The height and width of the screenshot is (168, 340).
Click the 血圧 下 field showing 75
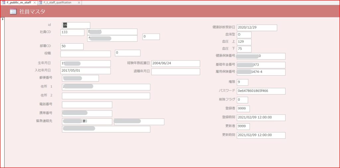(x=244, y=49)
